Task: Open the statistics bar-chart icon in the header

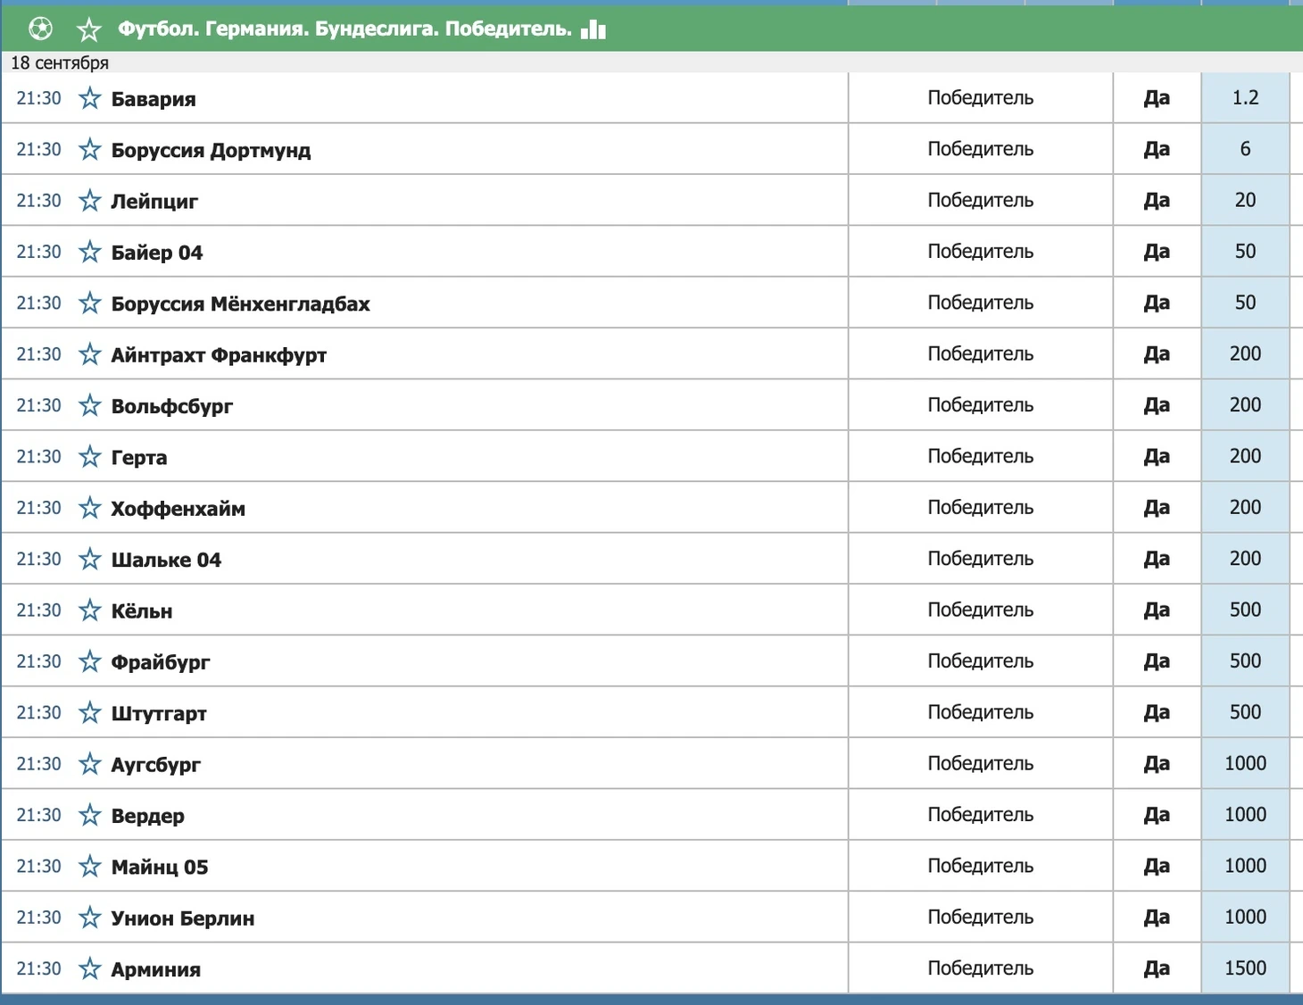Action: click(593, 29)
